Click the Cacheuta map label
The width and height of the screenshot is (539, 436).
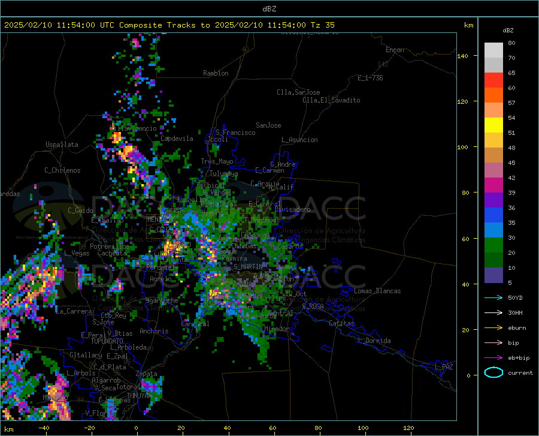click(112, 253)
